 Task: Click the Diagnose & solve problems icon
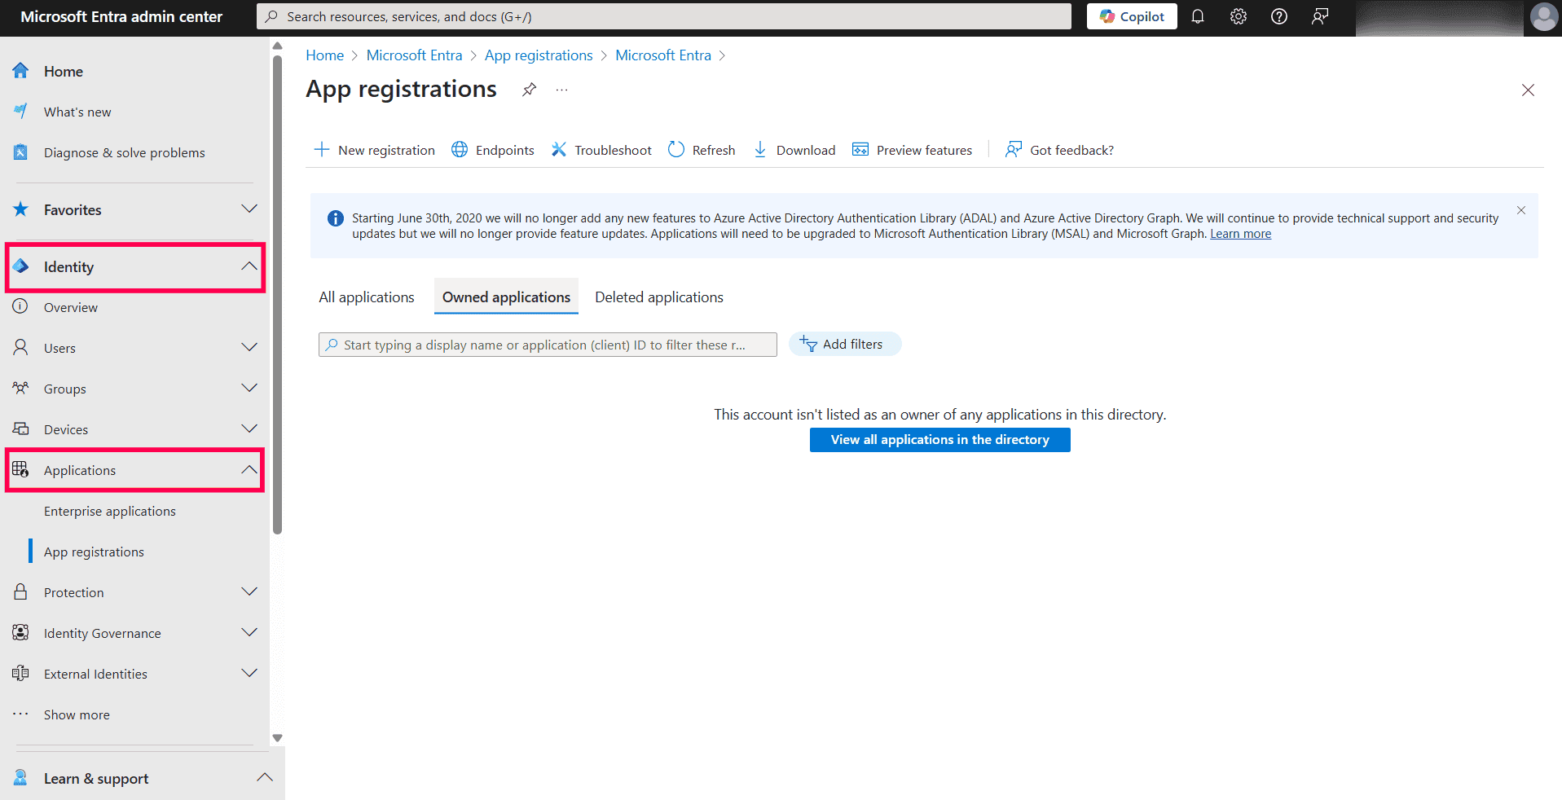tap(20, 152)
